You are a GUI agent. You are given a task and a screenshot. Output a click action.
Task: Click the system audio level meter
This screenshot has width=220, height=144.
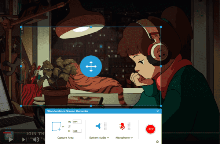(x=105, y=126)
